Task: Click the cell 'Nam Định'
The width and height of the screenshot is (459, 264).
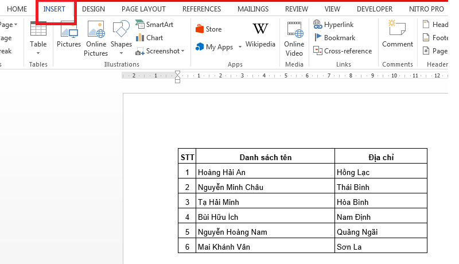Action: pos(381,216)
